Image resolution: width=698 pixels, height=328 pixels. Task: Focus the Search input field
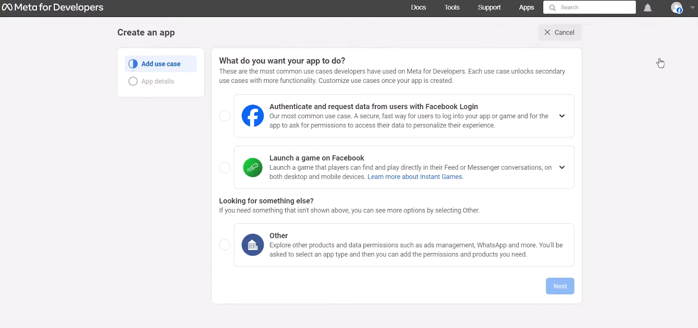click(589, 7)
